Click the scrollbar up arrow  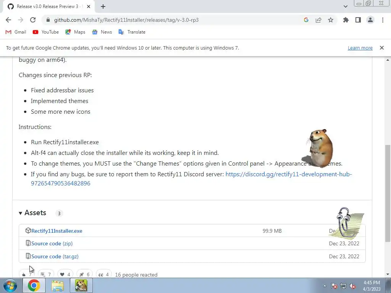point(388,60)
